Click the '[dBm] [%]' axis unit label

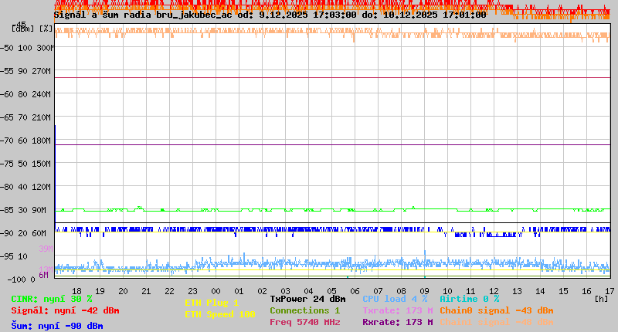click(x=32, y=29)
